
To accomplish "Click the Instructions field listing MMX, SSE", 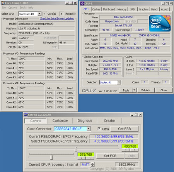I will point(135,49).
